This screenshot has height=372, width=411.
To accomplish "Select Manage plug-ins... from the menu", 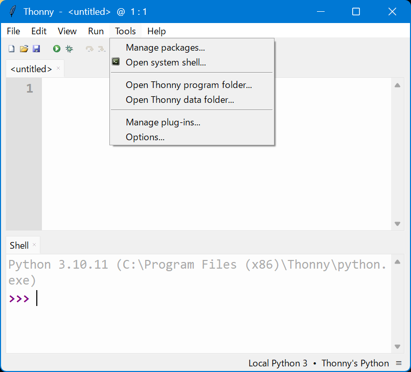I will click(x=192, y=122).
